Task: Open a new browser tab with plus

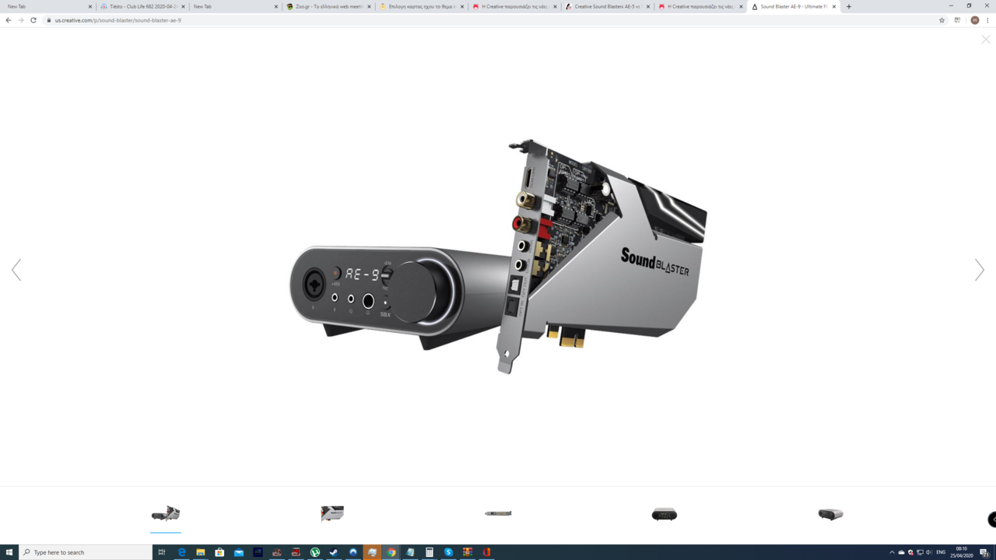Action: (x=848, y=6)
